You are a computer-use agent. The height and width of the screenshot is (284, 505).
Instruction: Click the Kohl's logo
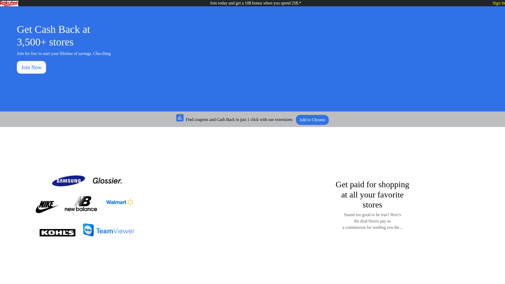pos(57,233)
